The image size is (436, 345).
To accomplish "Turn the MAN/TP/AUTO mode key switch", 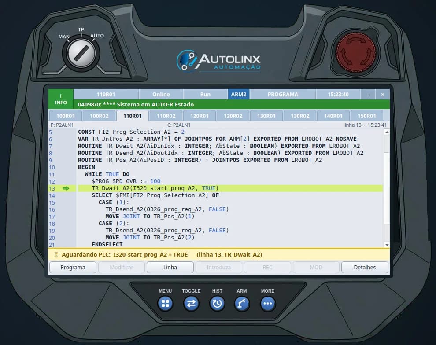I will click(x=81, y=53).
